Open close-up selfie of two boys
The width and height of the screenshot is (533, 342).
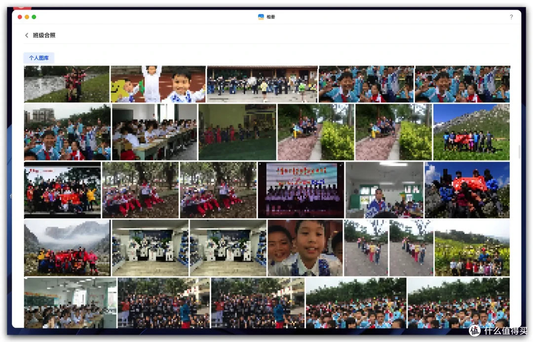point(305,248)
